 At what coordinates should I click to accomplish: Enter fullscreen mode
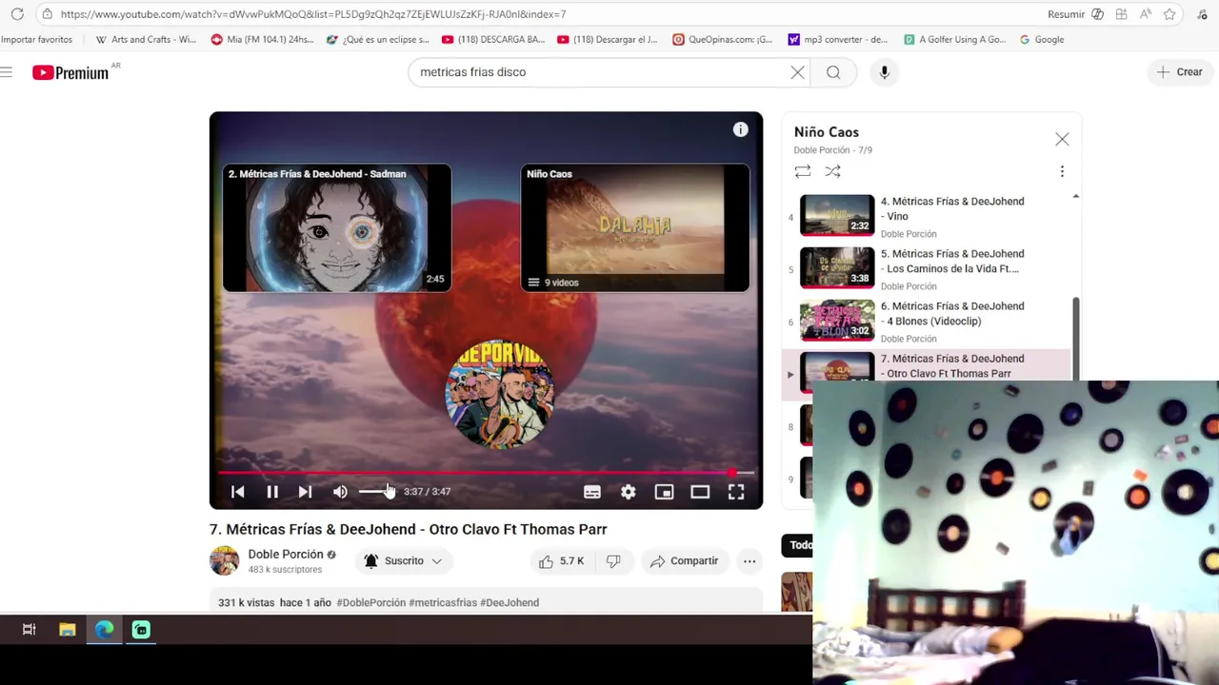click(x=736, y=492)
